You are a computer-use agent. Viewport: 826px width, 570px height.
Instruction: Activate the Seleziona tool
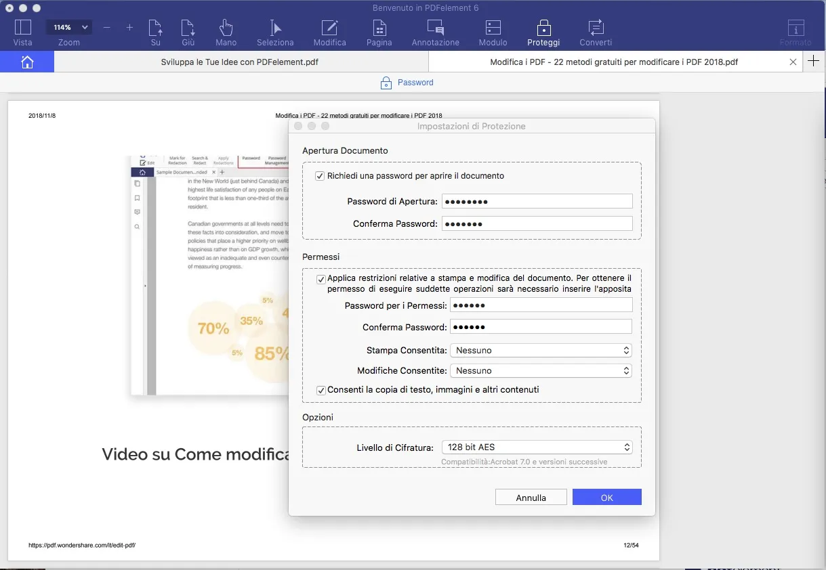click(x=274, y=32)
